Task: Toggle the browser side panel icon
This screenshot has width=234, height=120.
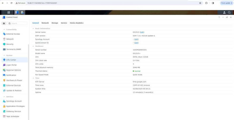Action: (x=213, y=3)
